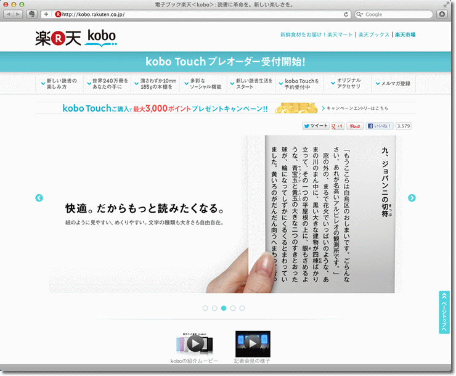Viewport: 456px width, 376px height.
Task: Click the 快適。だからもっと読みたくなる。 headline
Action: coord(145,208)
